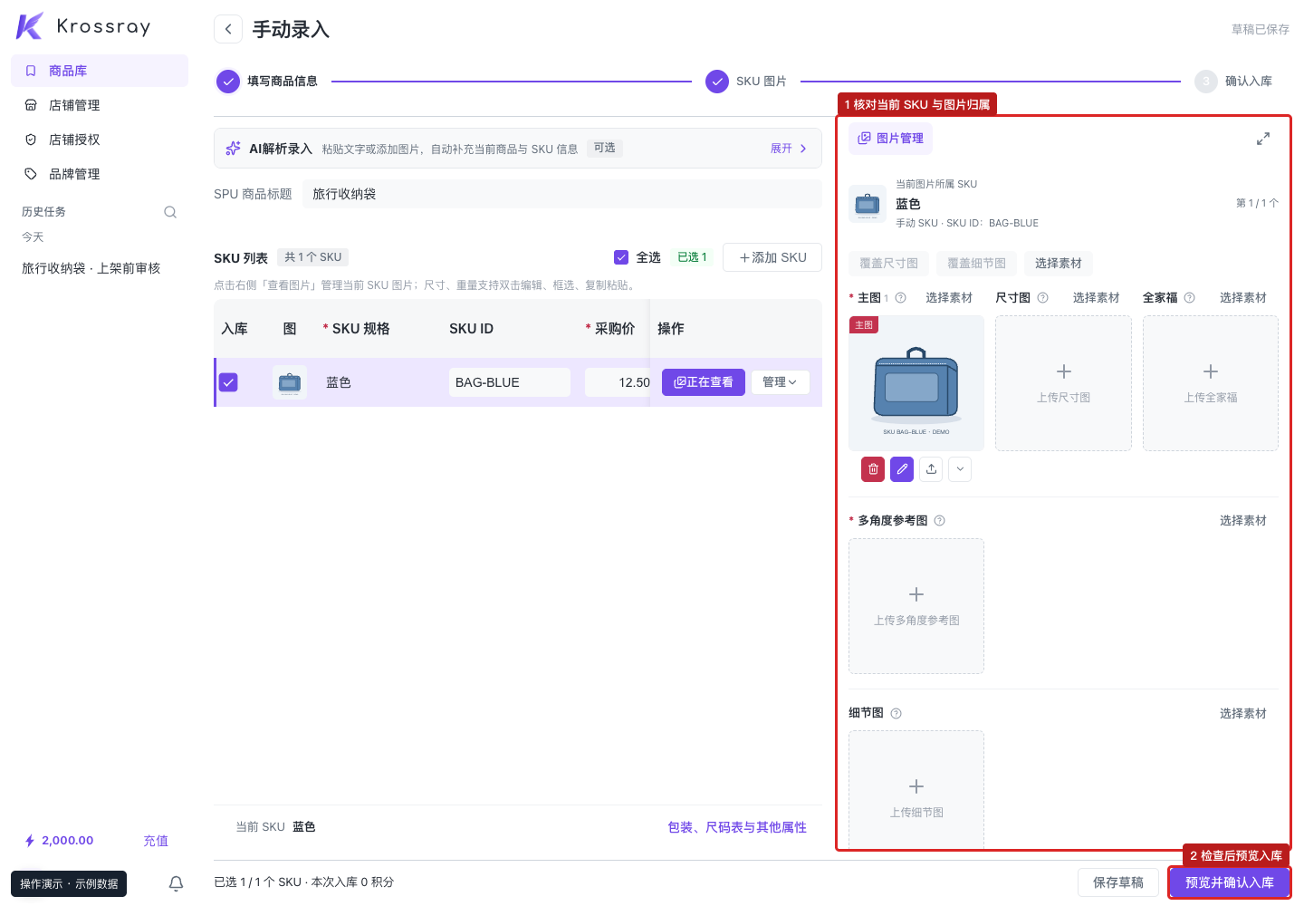The image size is (1304, 906).
Task: Open the 商品库 sidebar item
Action: click(x=100, y=71)
